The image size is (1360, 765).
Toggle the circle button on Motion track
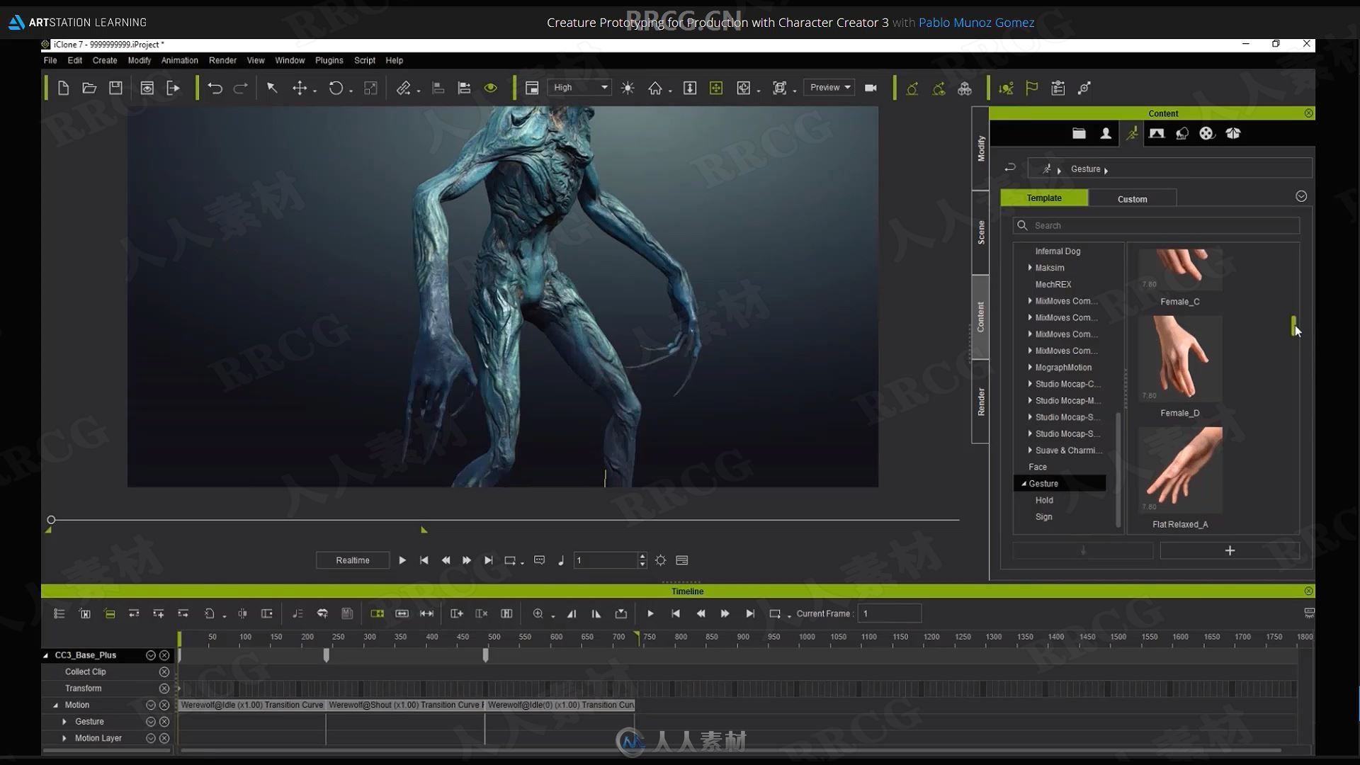click(x=150, y=705)
